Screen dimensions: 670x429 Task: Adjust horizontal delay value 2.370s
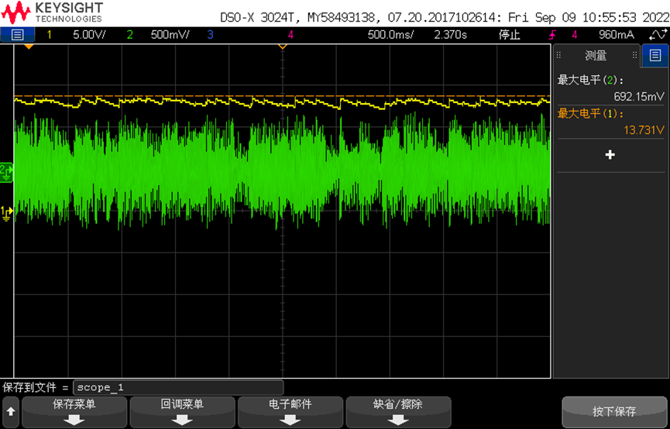(450, 35)
